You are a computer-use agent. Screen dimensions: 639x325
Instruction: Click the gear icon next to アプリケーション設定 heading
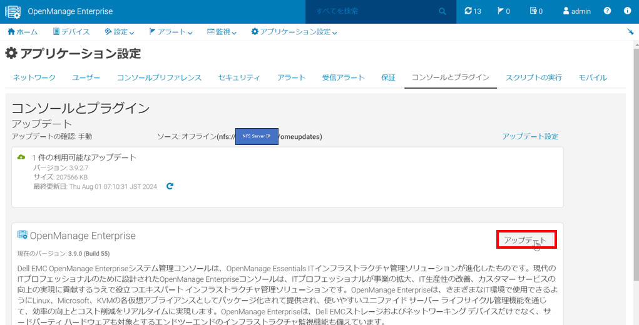pyautogui.click(x=11, y=53)
